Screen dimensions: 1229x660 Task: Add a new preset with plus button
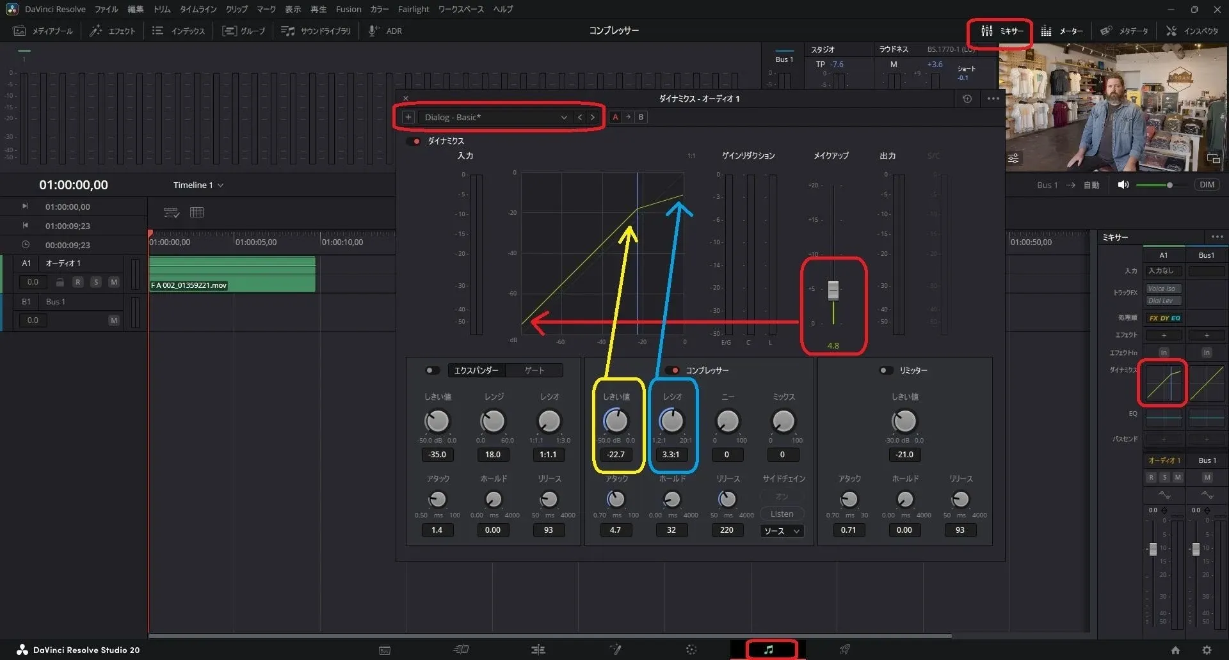[x=408, y=117]
